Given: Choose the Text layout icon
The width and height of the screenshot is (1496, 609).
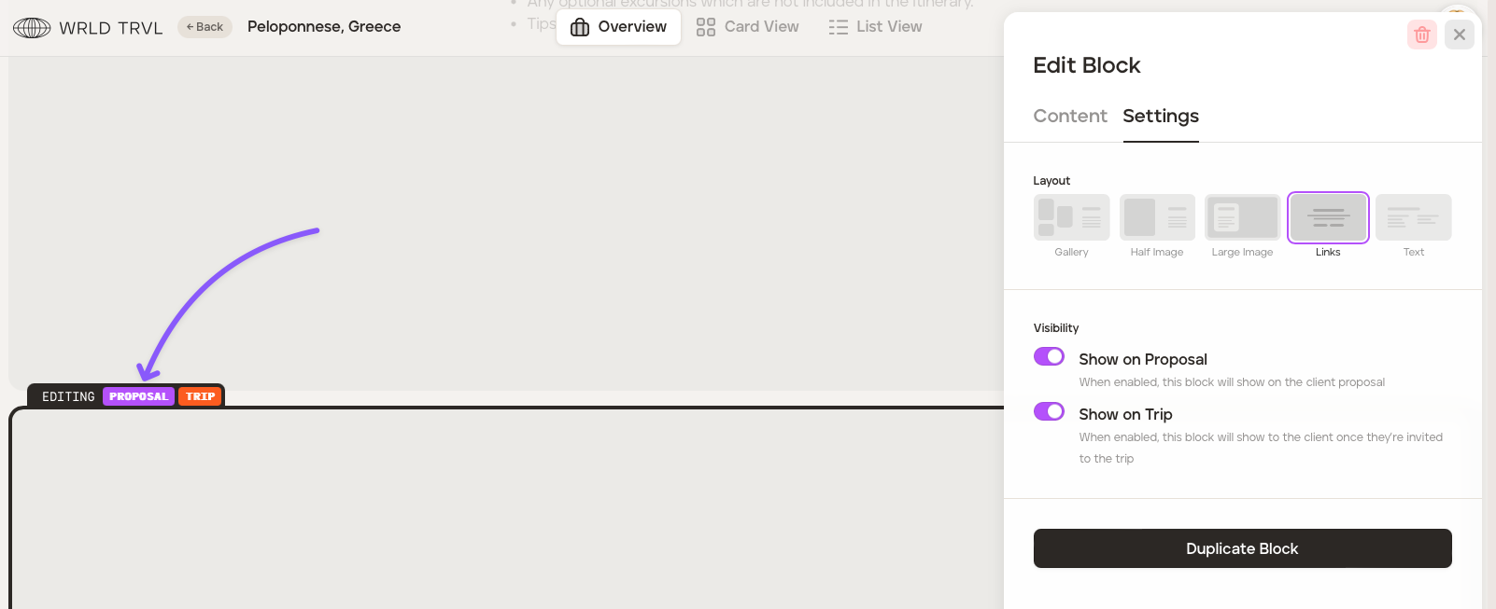Looking at the screenshot, I should 1413,217.
